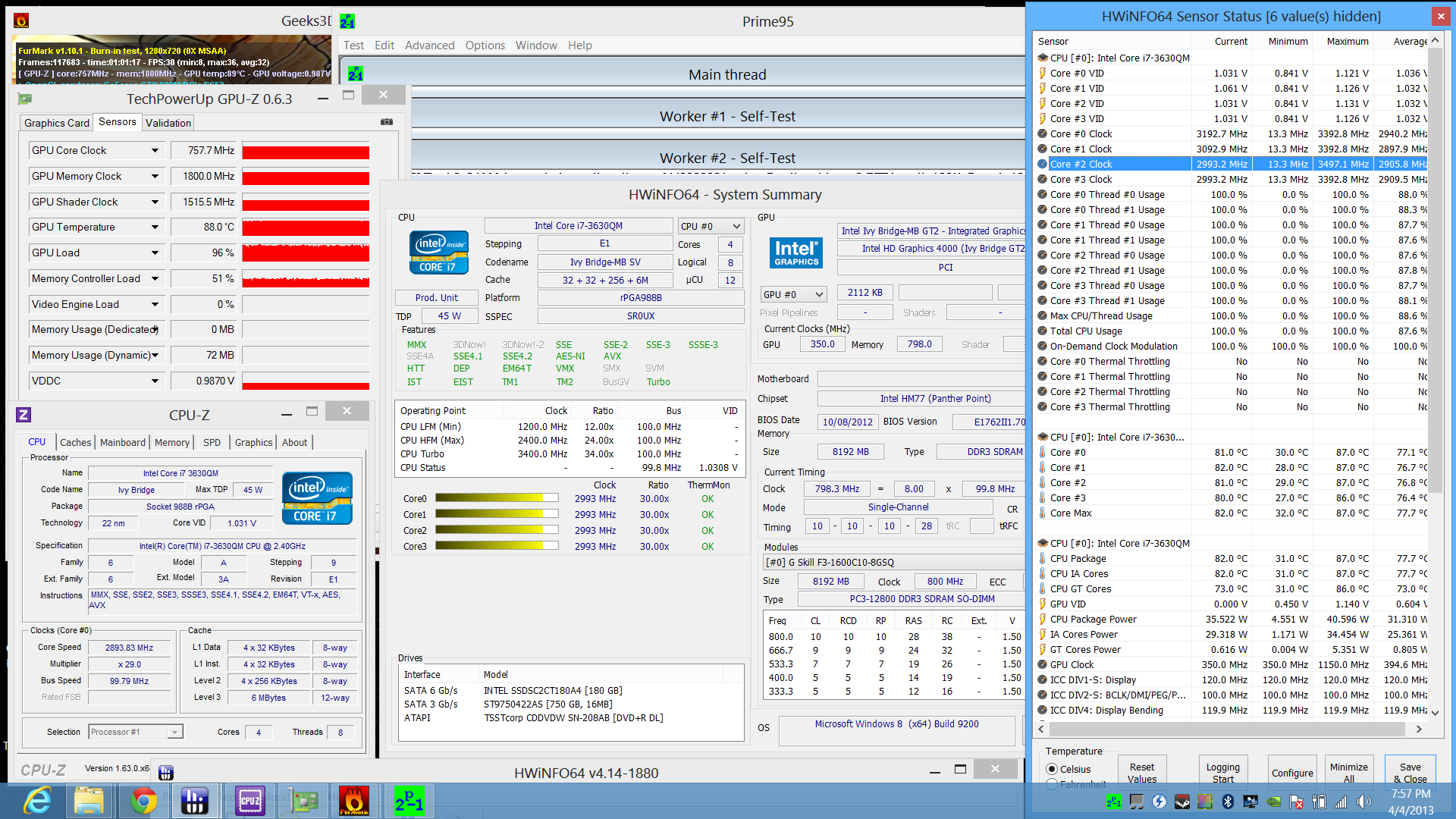
Task: Click the Steam icon in the system tray
Action: coord(1182,802)
